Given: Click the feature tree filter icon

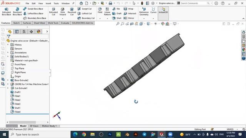Looking at the screenshot, I should tap(9, 36).
